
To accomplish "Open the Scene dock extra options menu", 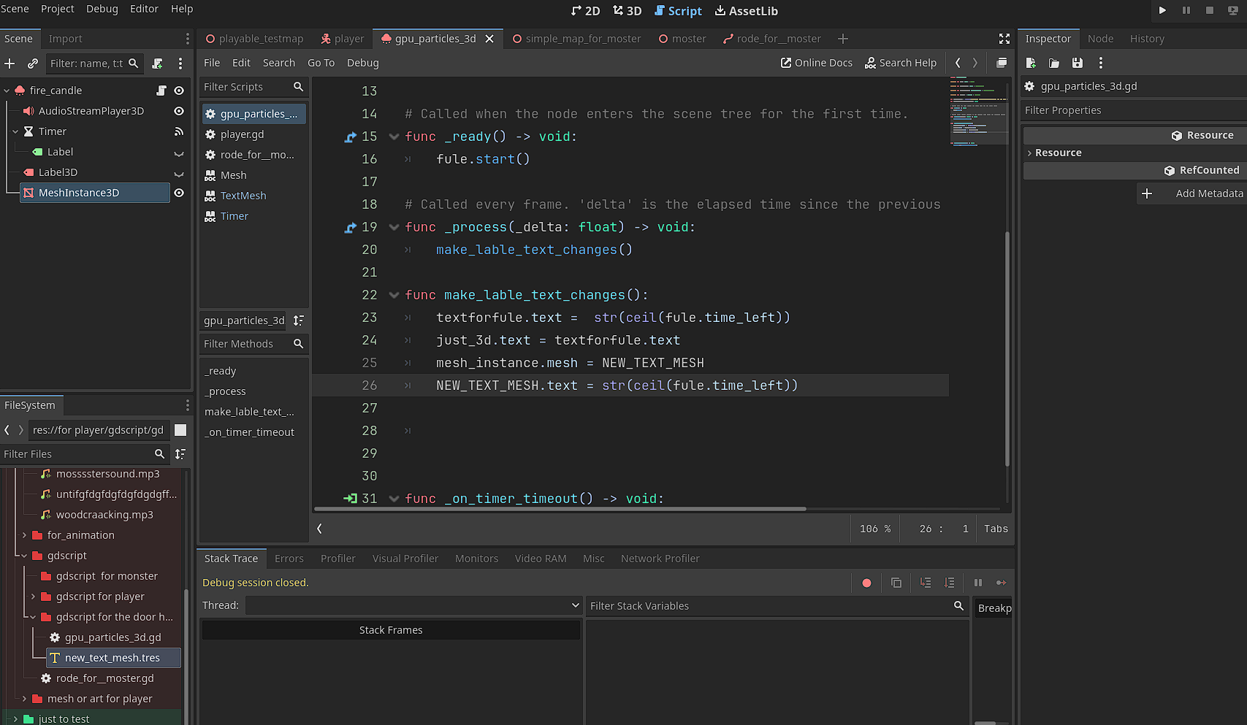I will tap(180, 64).
